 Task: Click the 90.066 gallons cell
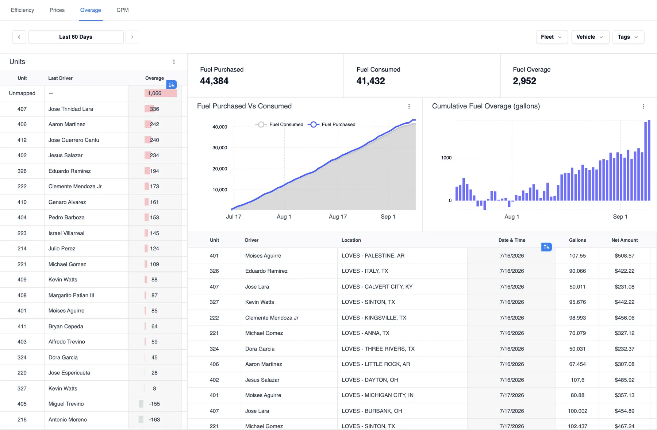tap(577, 271)
